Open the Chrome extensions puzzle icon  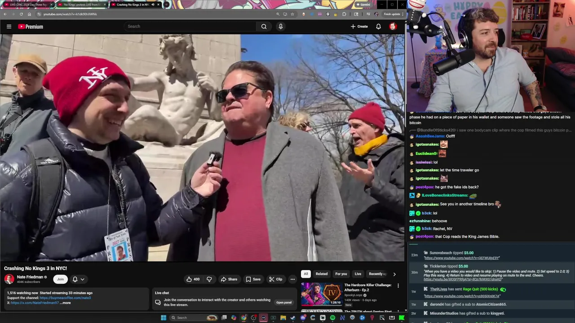pos(344,14)
